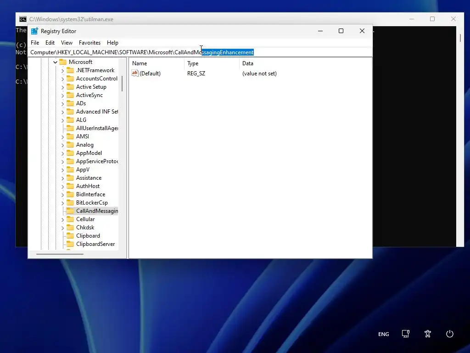
Task: Maximize the utilman.exe console window
Action: 432,19
